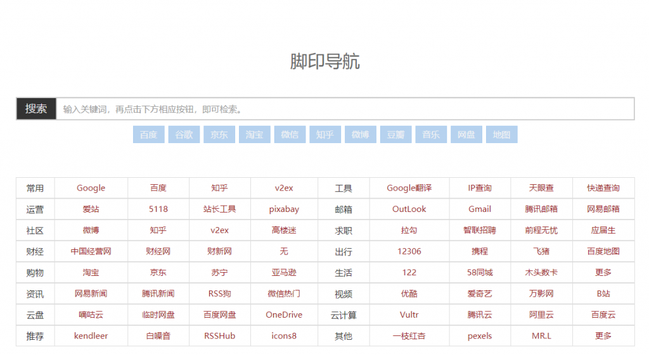
Task: Go to the 12306 travel link
Action: (x=409, y=251)
